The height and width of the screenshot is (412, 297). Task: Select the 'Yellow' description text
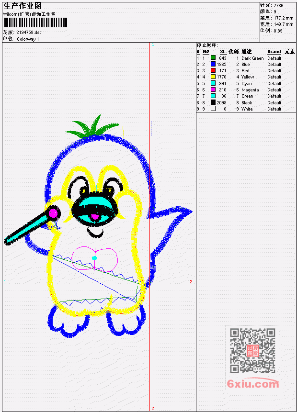248,77
